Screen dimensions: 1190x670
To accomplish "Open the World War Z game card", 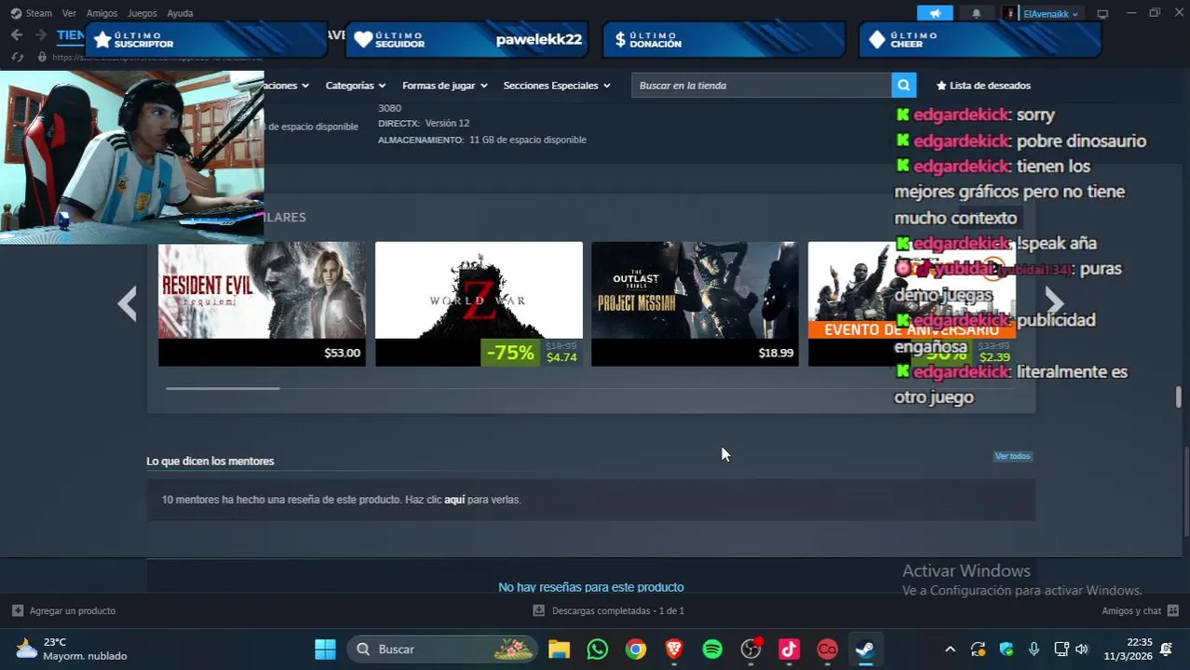I will click(x=479, y=303).
